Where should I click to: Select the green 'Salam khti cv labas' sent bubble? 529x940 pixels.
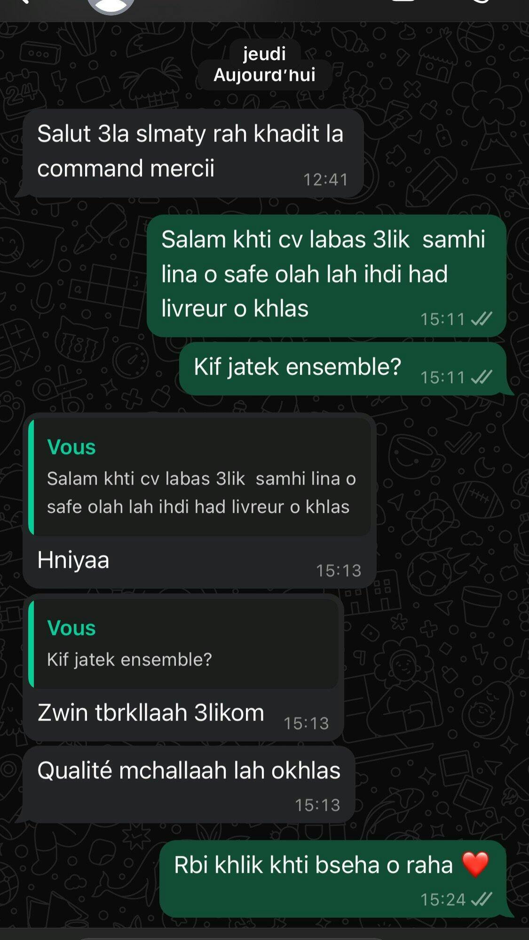(x=326, y=276)
